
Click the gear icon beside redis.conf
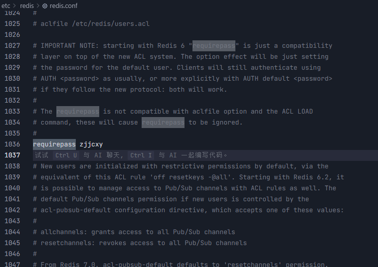click(45, 6)
